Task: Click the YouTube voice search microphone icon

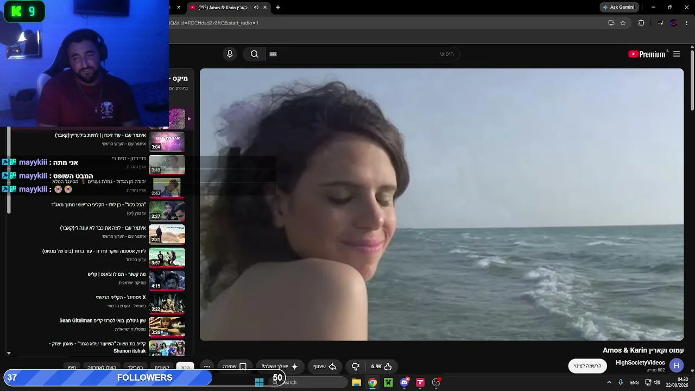Action: pos(230,54)
